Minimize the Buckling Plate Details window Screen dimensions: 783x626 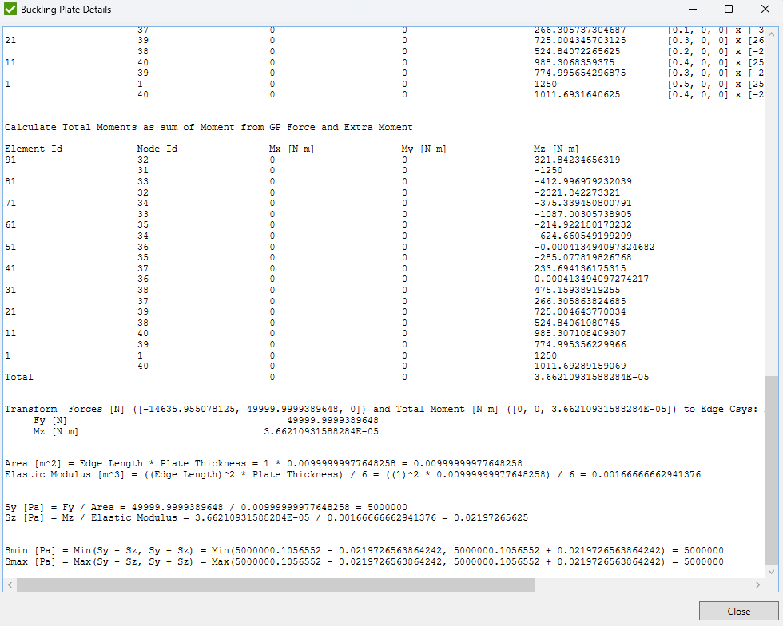click(692, 9)
